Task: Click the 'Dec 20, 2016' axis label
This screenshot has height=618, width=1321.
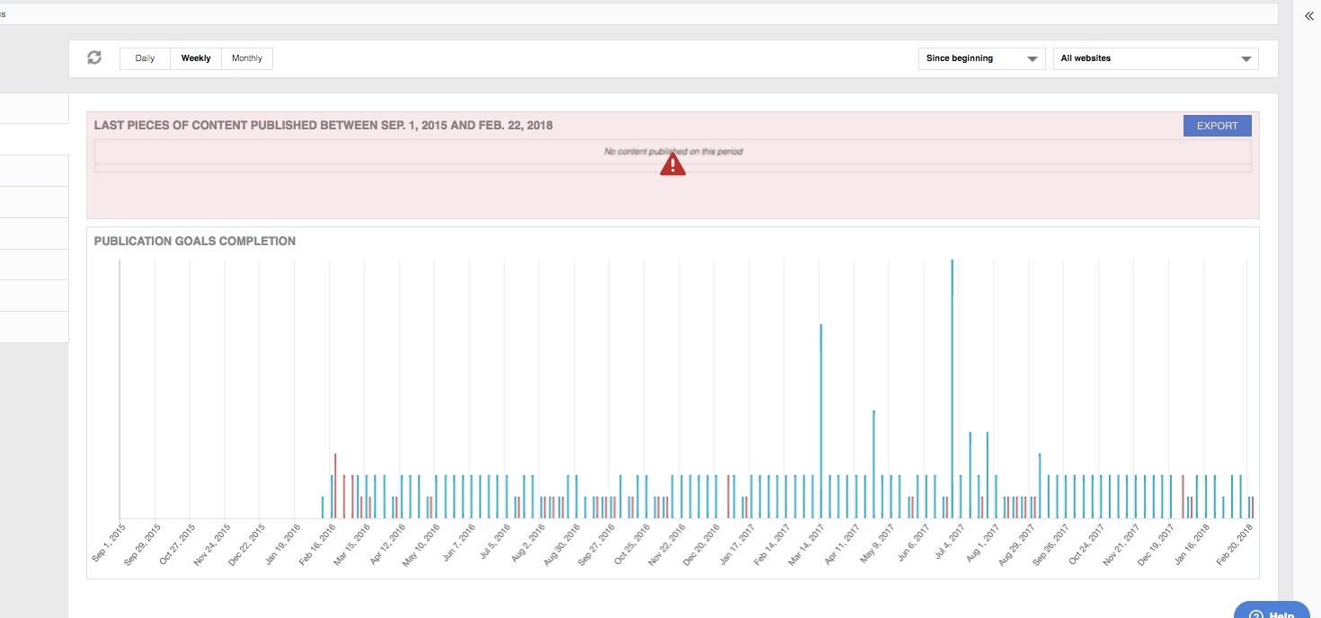Action: coord(702,544)
